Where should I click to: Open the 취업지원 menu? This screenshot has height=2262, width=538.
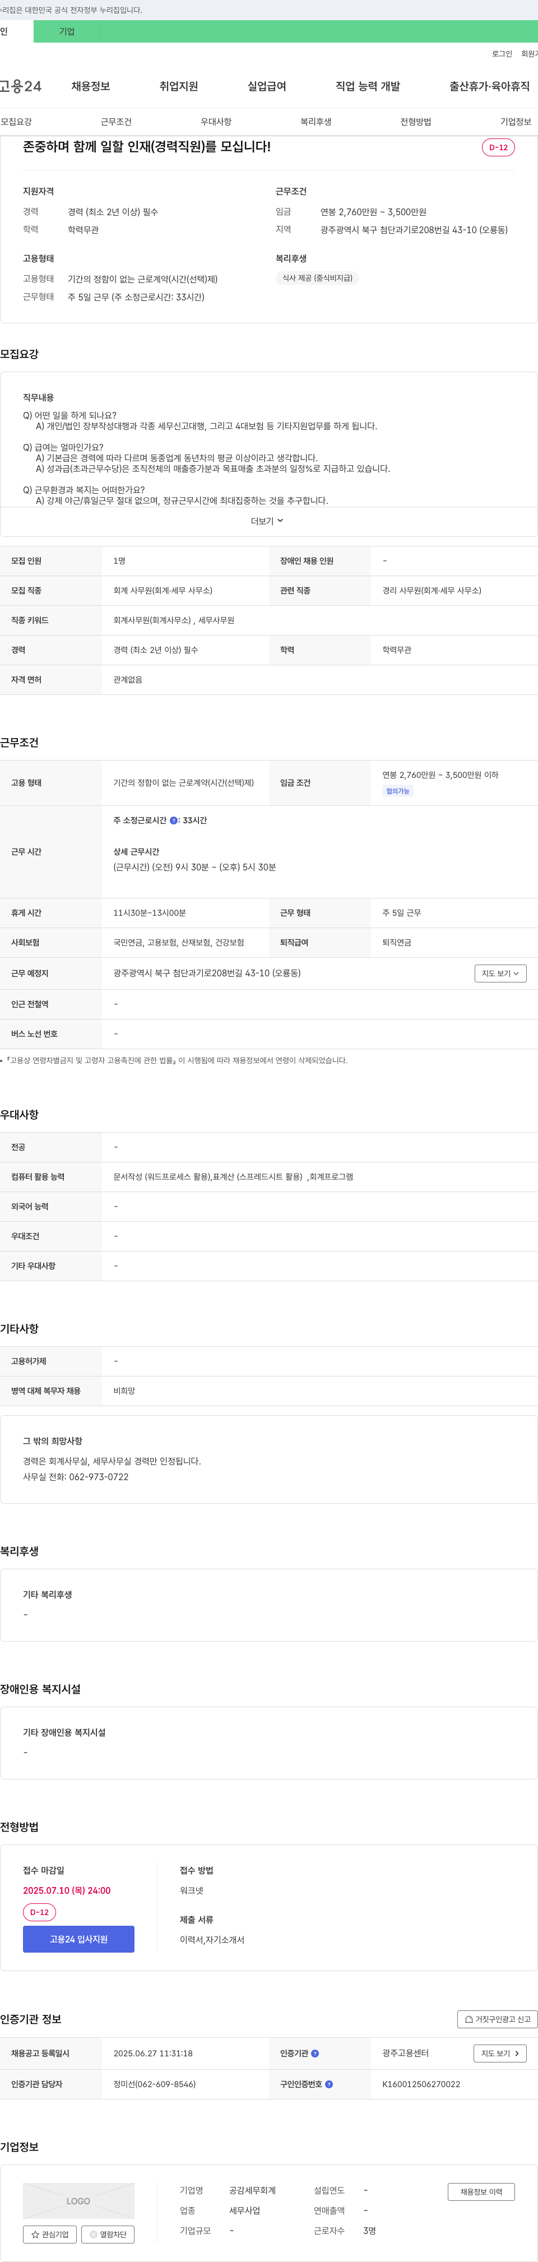(x=178, y=86)
